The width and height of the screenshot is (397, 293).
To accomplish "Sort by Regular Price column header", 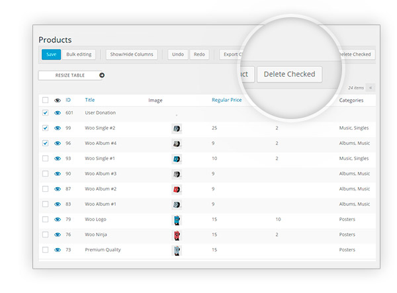I will [226, 100].
